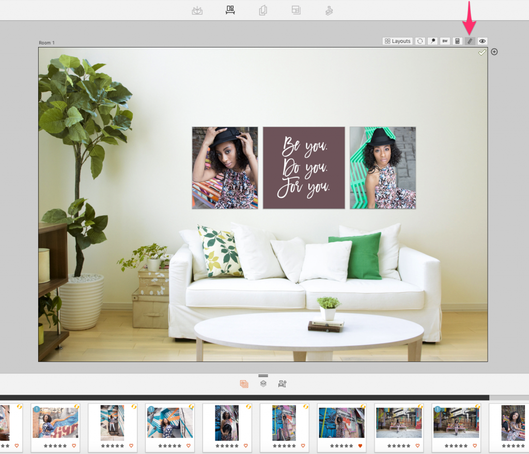Click the circular arrows rotate icon

click(x=420, y=41)
